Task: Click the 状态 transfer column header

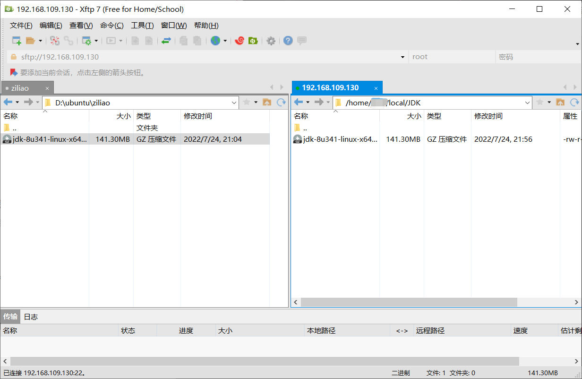Action: click(137, 330)
